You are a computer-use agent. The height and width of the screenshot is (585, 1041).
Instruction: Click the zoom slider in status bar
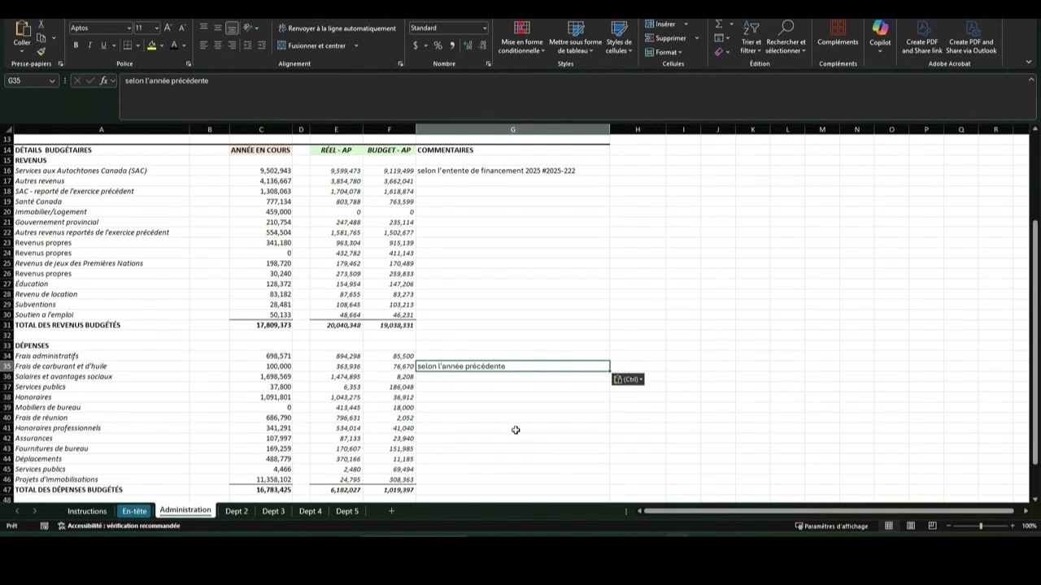[x=981, y=526]
